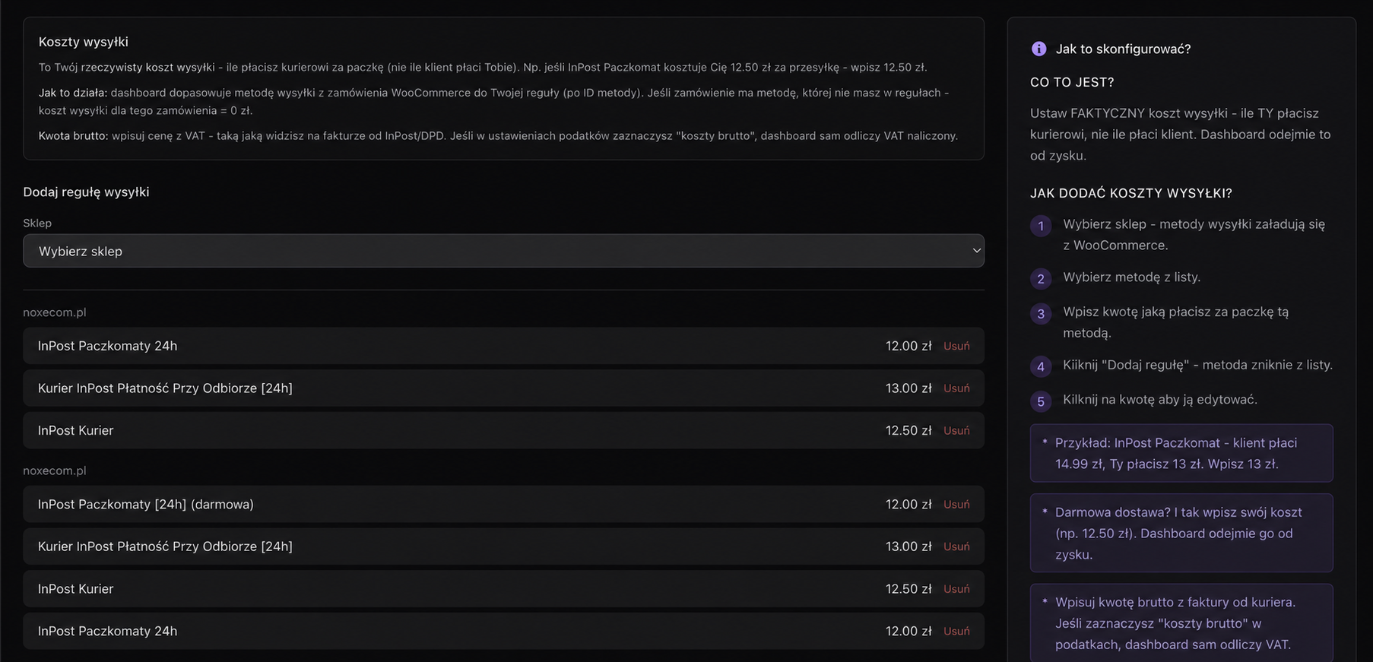Screen dimensions: 1373x662
Task: Delete Kurier InPost Płatność Przy Odbiorze in second group
Action: point(956,546)
